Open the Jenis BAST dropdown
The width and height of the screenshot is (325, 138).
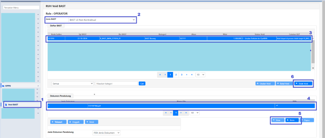102,20
